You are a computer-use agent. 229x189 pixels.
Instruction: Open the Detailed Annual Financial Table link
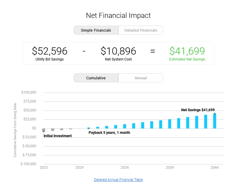click(x=118, y=180)
